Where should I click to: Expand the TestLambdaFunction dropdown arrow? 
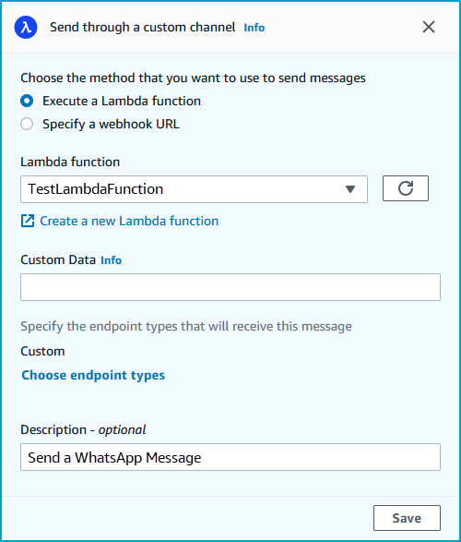350,189
